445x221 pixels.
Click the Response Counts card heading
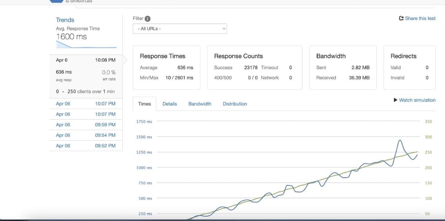point(239,56)
